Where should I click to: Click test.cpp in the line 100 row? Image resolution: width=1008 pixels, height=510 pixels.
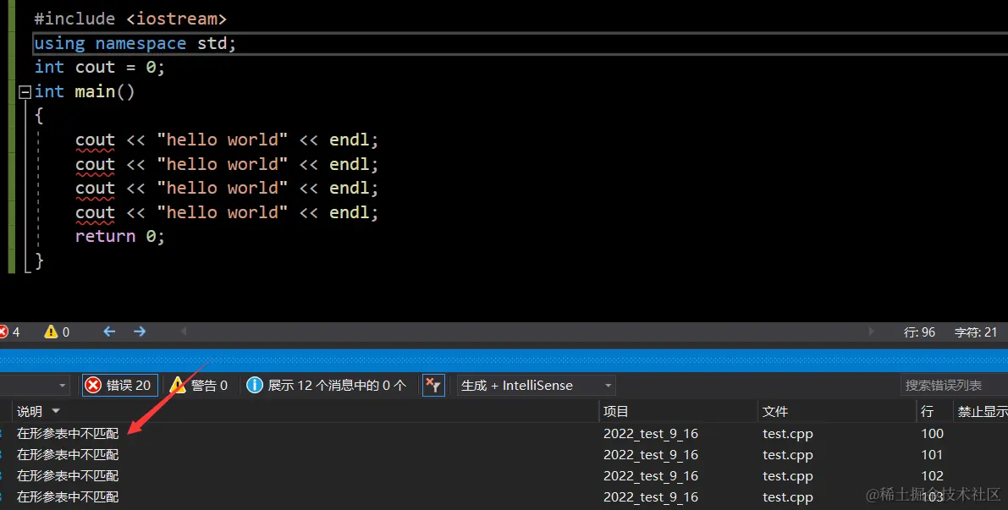(788, 434)
